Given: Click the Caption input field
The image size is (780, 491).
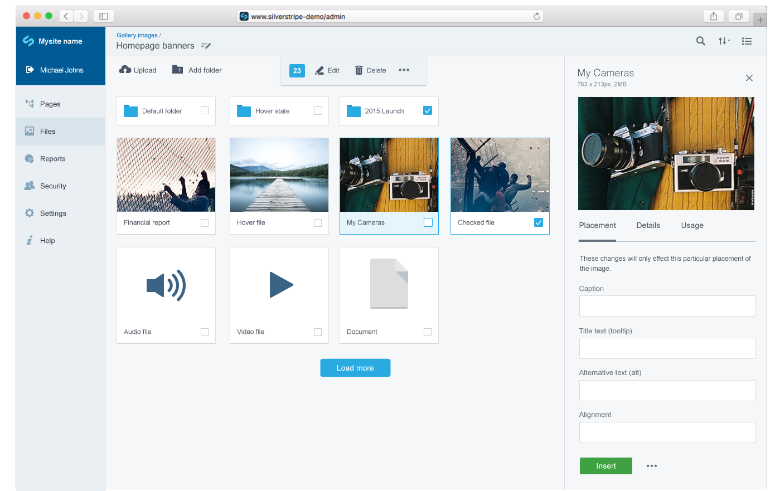Looking at the screenshot, I should [x=667, y=306].
